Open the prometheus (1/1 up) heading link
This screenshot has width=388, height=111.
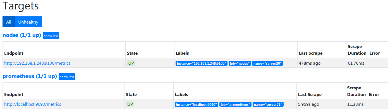[30, 76]
